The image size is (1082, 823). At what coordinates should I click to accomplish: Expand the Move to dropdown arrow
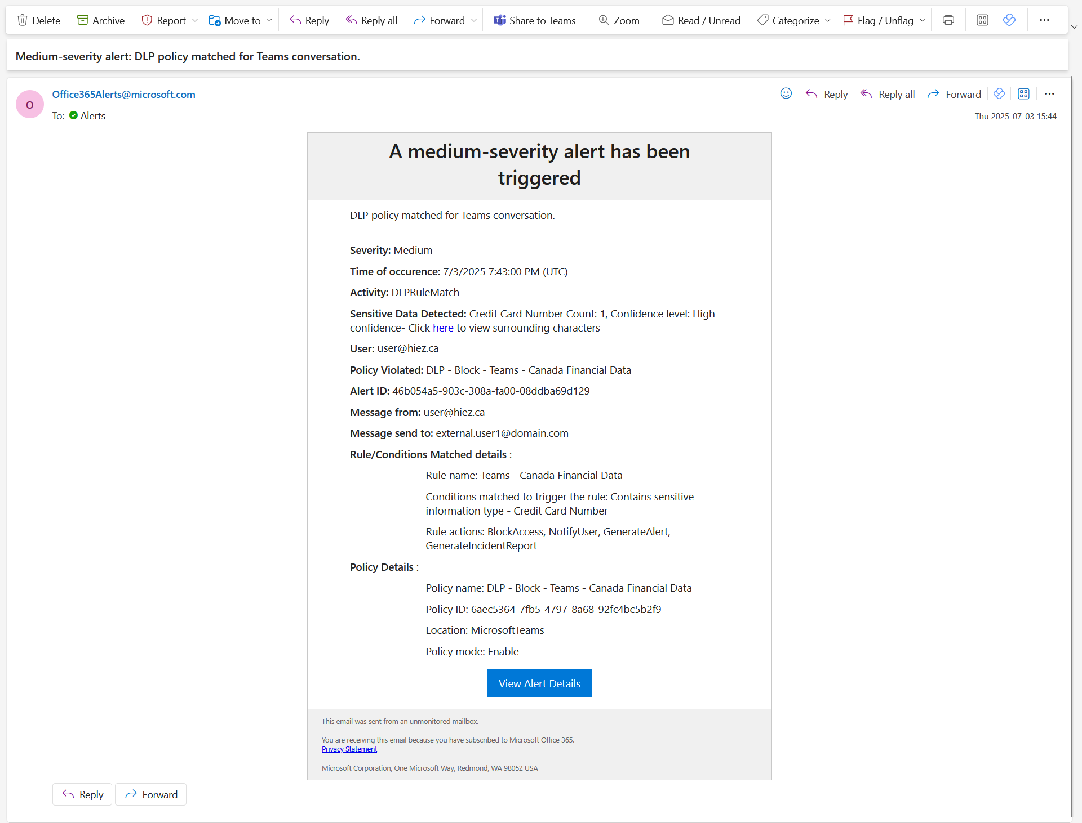tap(269, 20)
